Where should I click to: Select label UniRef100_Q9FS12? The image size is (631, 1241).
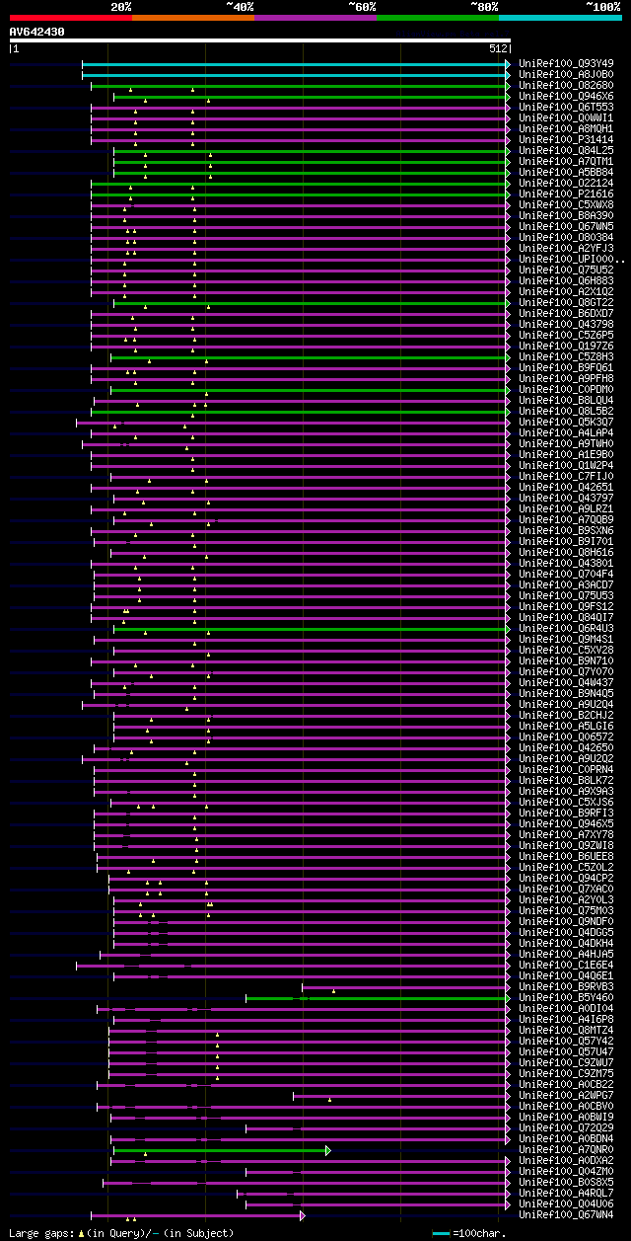coord(566,607)
